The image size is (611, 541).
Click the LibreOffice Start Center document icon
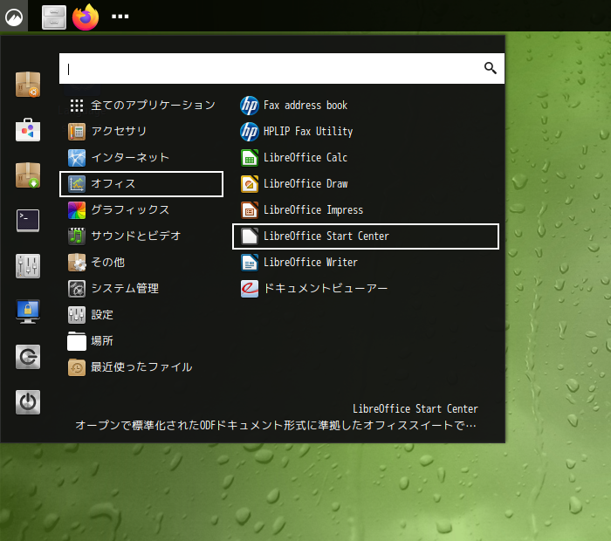pos(250,236)
